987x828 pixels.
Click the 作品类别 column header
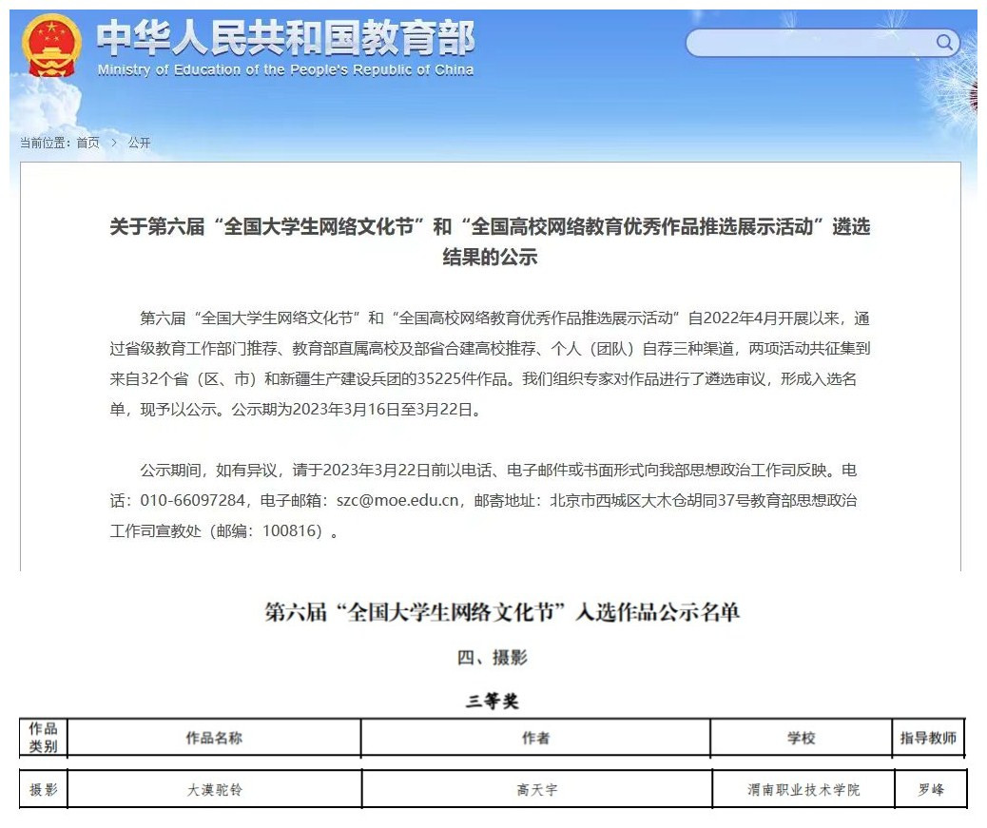coord(44,738)
